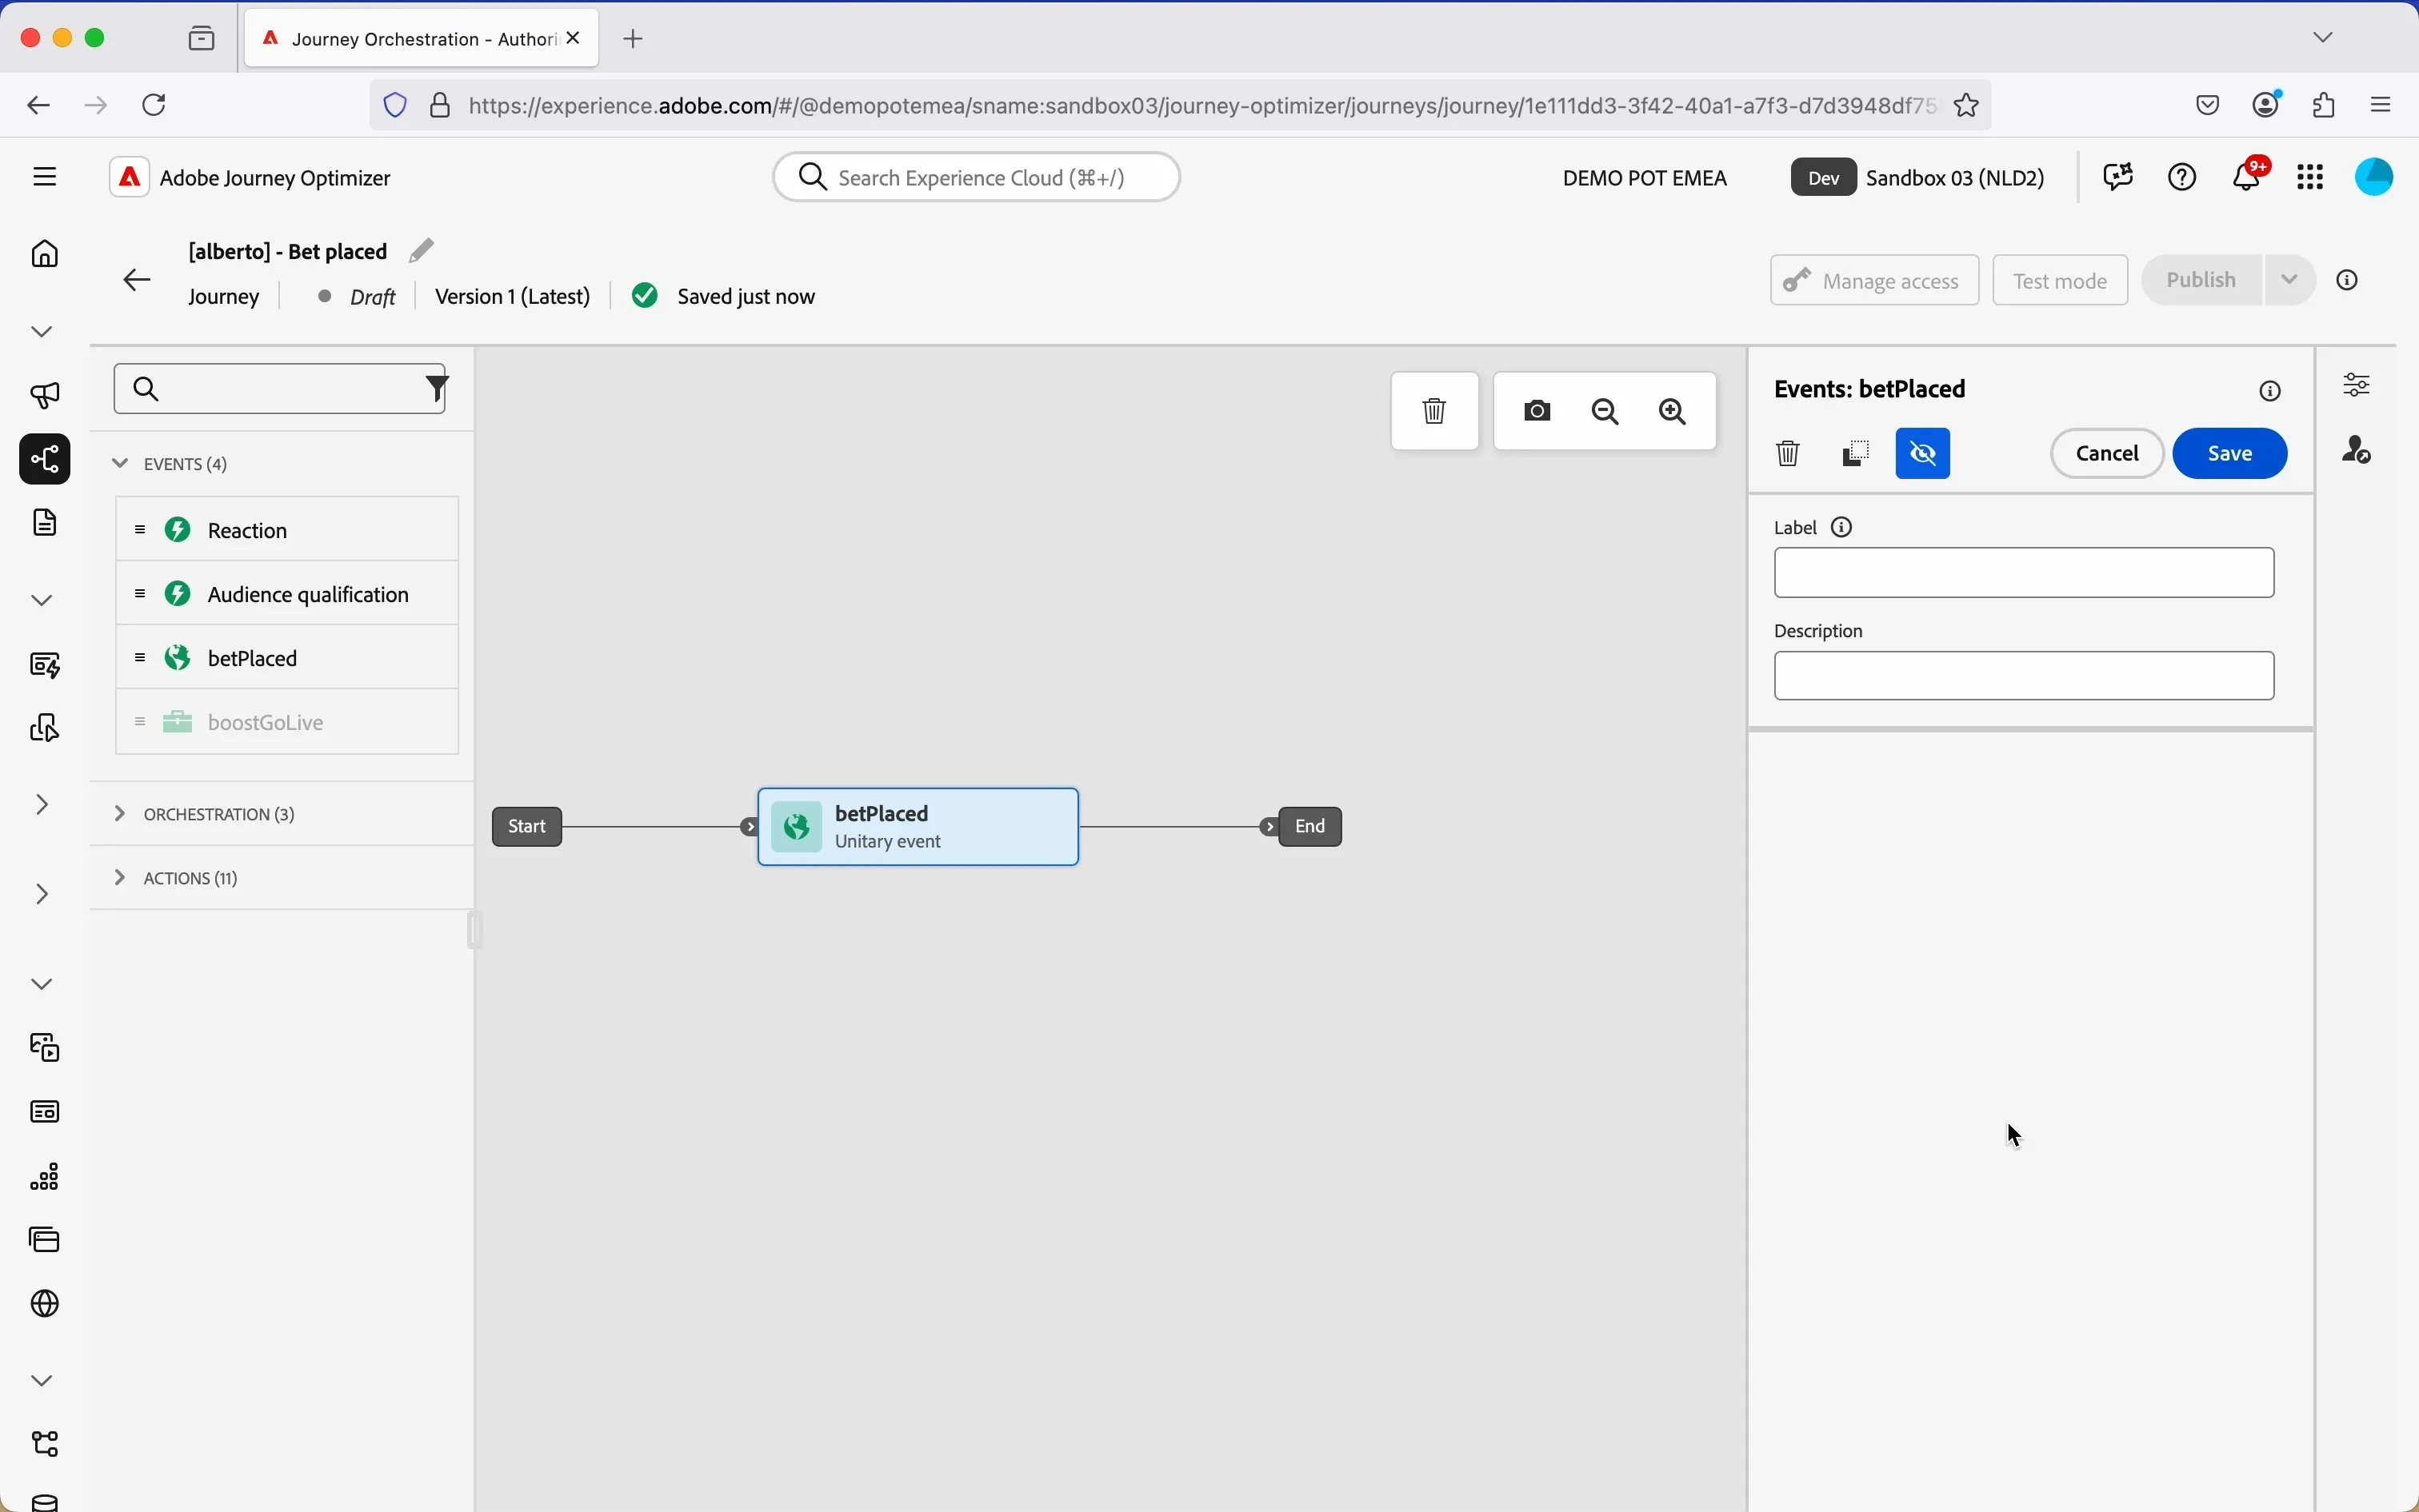Duplicate the betPlaced event activity
The width and height of the screenshot is (2419, 1512).
point(1857,454)
